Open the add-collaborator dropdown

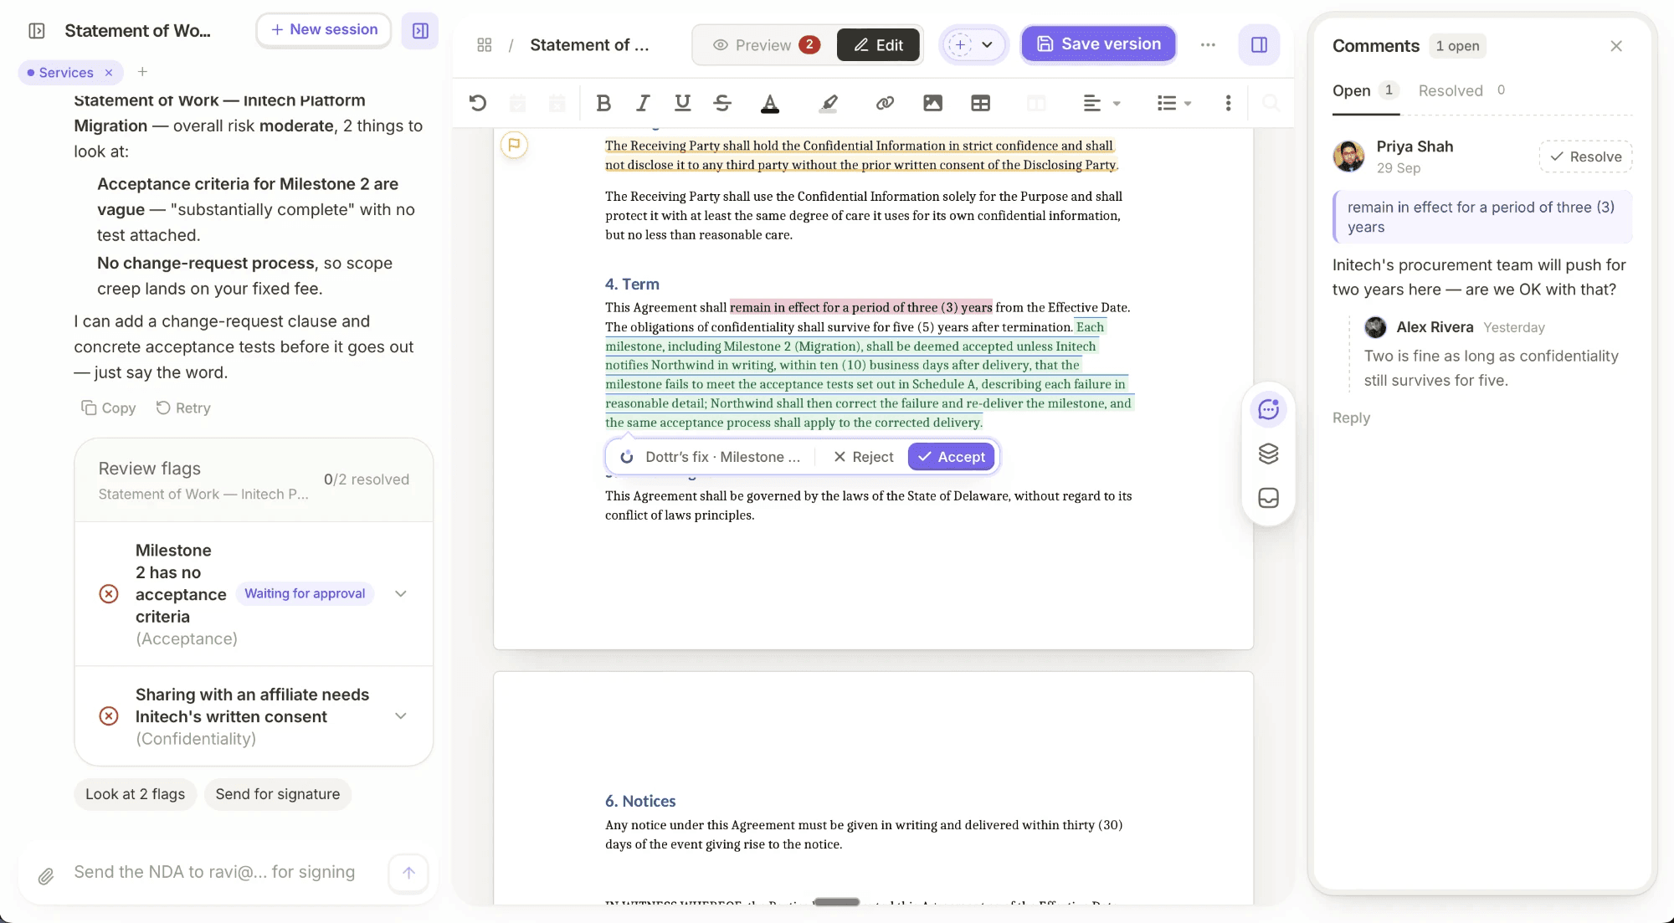(x=973, y=44)
